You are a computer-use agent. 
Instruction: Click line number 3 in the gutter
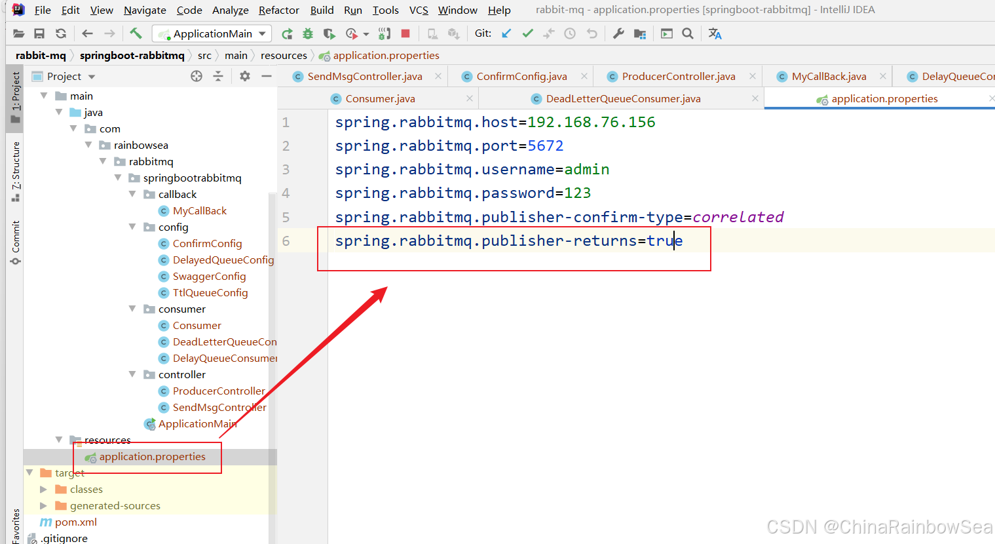286,169
